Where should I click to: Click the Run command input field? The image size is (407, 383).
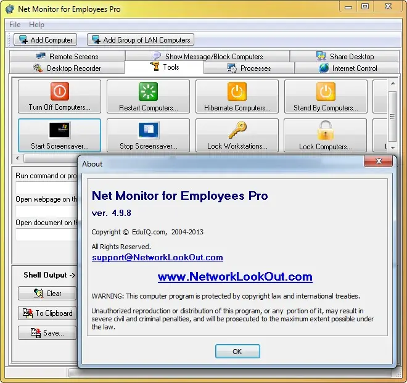point(47,187)
